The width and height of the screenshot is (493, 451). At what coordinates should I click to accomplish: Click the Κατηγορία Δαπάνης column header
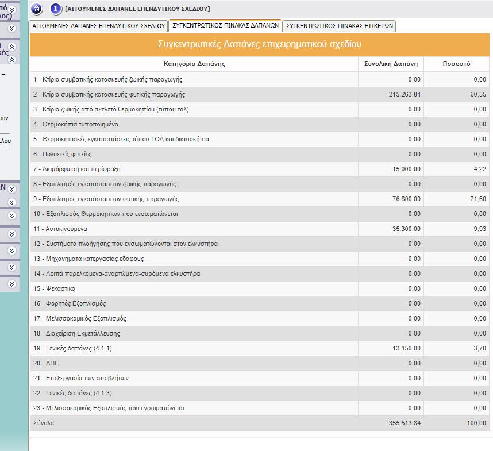[x=194, y=64]
